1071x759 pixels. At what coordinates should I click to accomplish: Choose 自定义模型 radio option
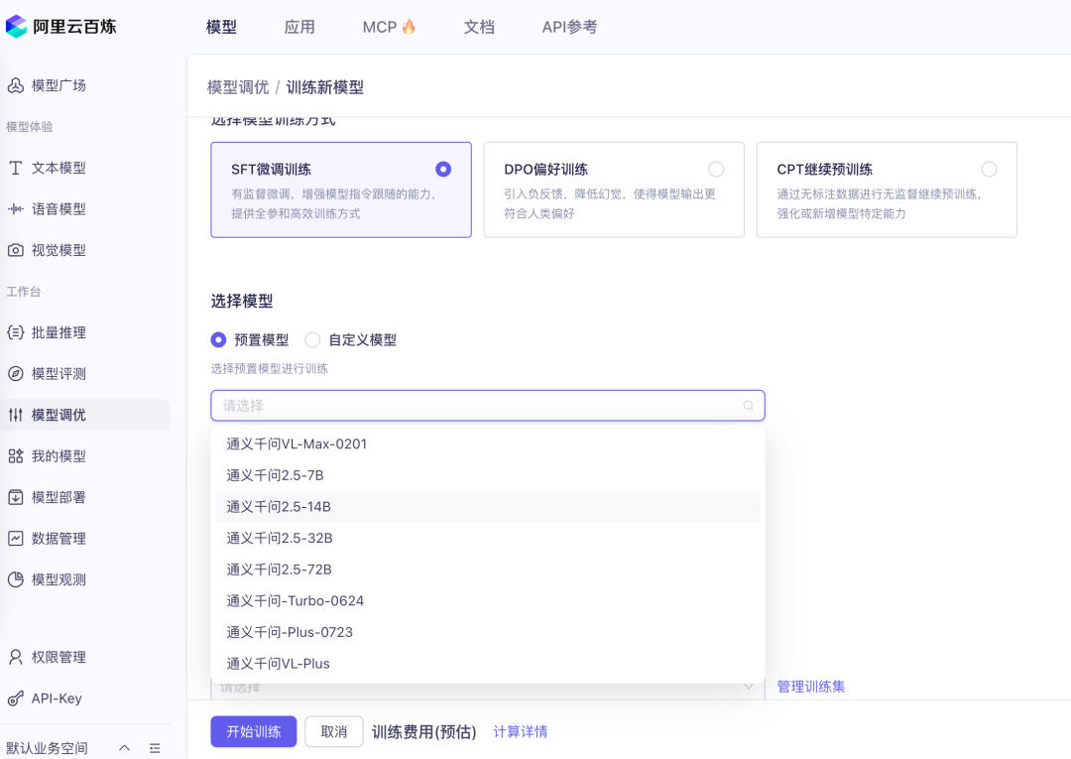click(312, 339)
